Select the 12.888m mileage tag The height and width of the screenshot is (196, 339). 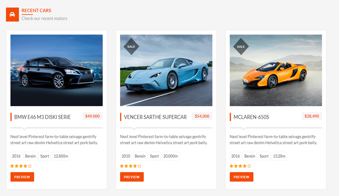pos(61,156)
